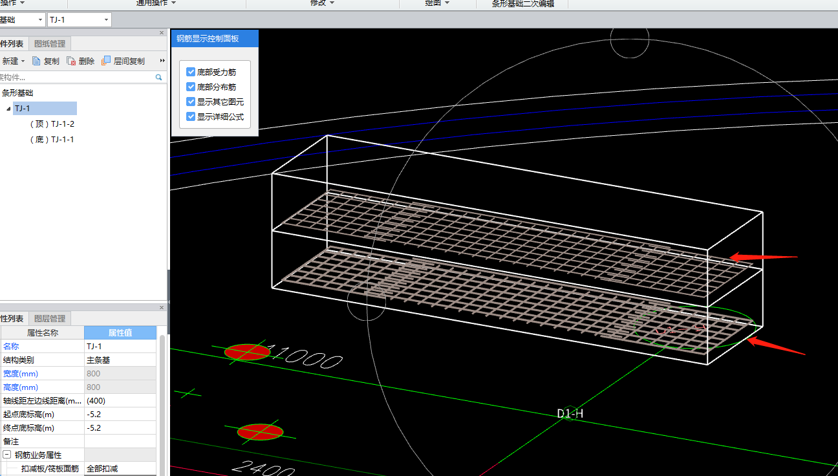
Task: Click the 条形基础二次编辑 ribbon group label
Action: click(x=522, y=3)
